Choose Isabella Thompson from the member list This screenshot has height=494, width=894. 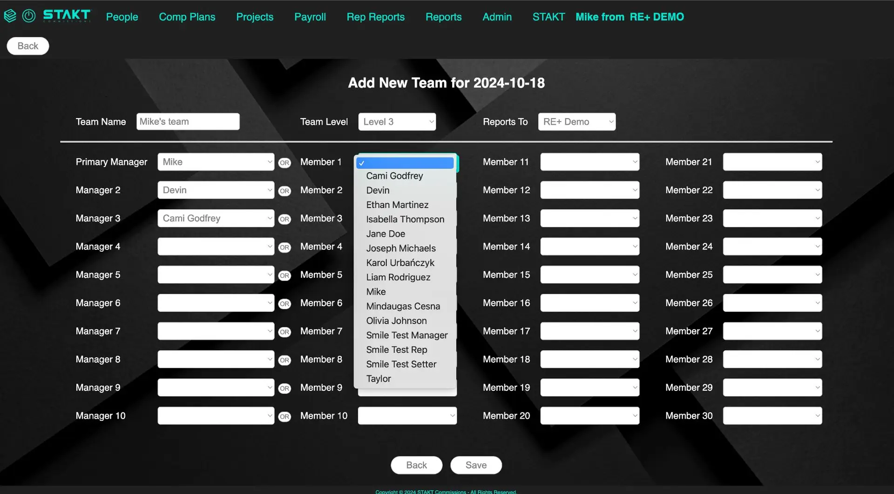point(405,219)
